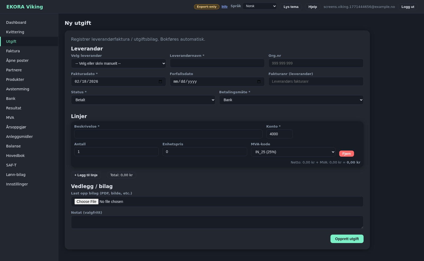Click the Leverandørnavn input field

(x=217, y=63)
